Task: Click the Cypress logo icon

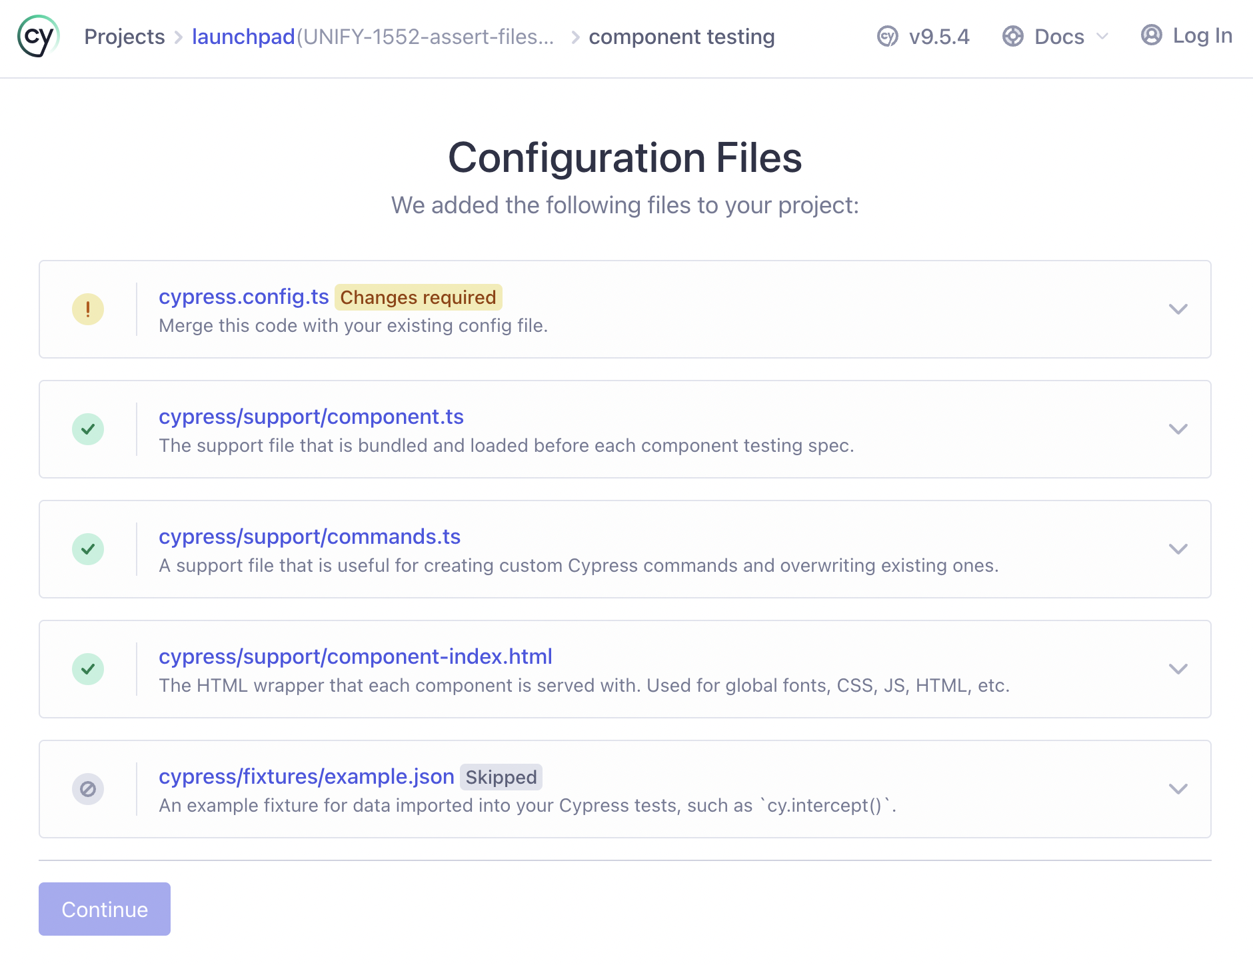Action: 38,37
